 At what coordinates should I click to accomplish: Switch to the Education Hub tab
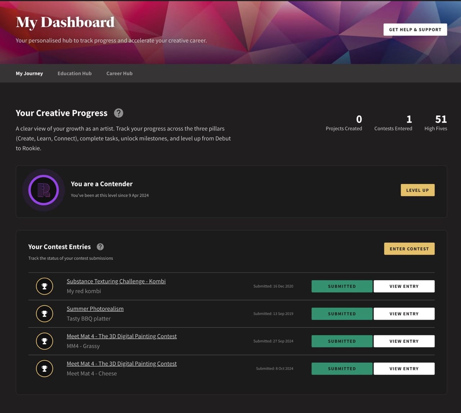(x=75, y=74)
